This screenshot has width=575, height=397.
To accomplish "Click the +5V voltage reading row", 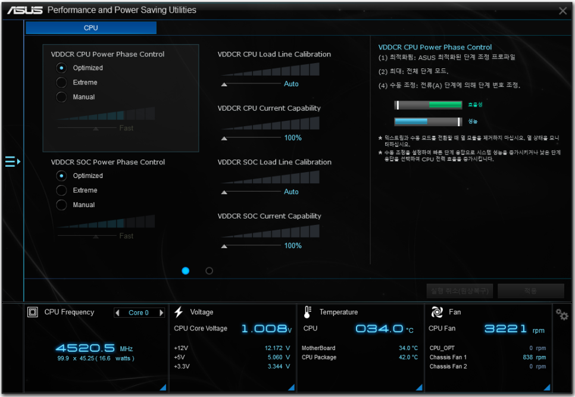I will click(232, 357).
